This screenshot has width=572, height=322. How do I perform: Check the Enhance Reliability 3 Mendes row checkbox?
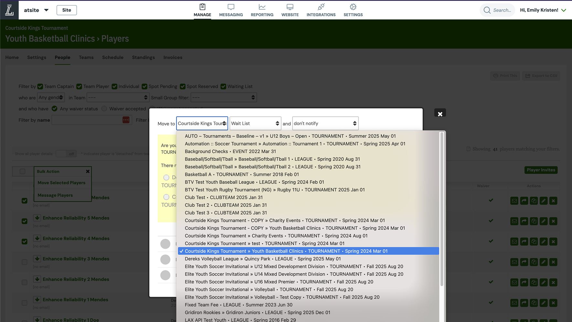[x=25, y=262]
